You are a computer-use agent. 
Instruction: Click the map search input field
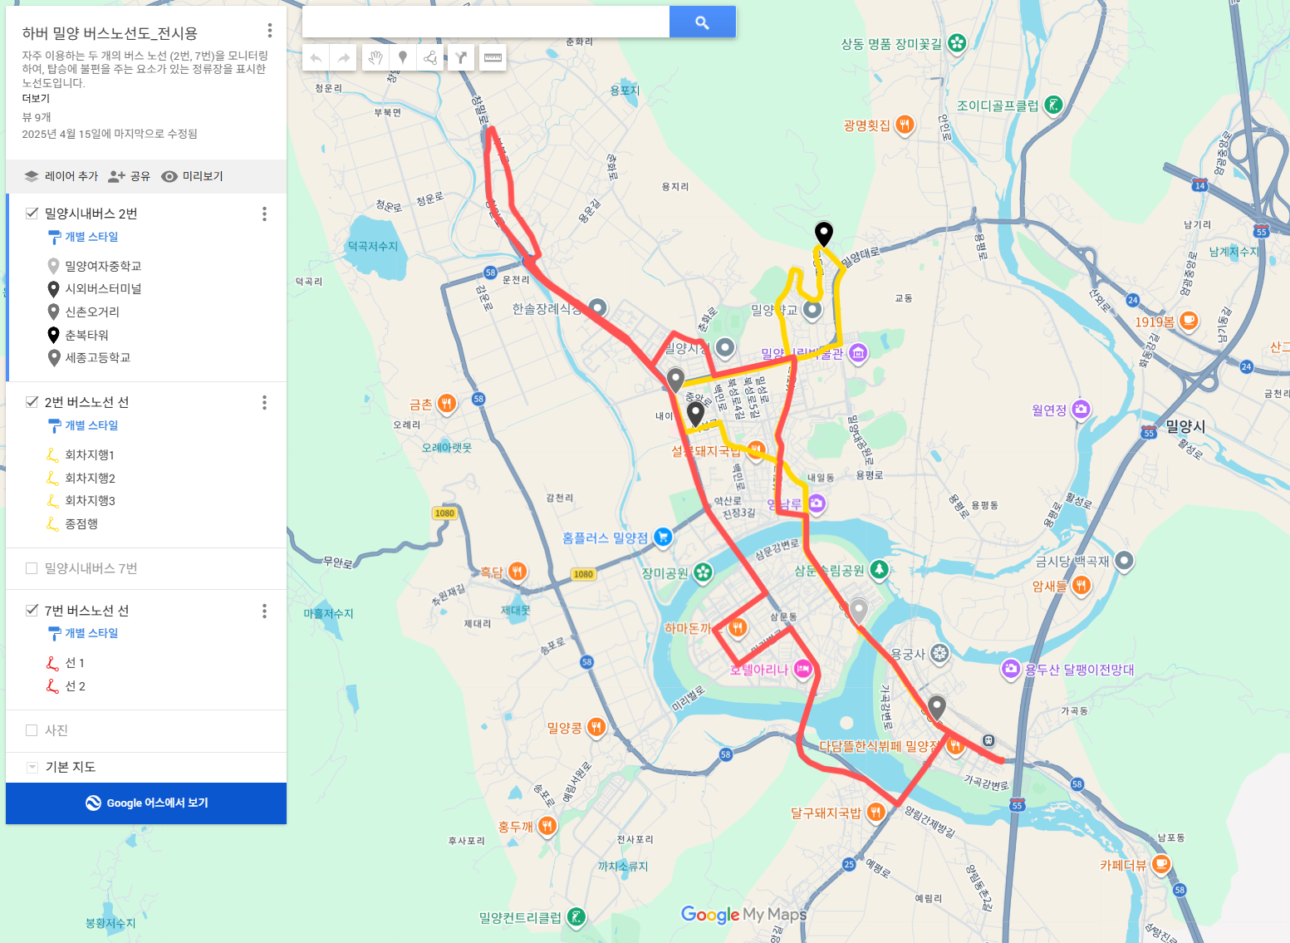pyautogui.click(x=486, y=22)
